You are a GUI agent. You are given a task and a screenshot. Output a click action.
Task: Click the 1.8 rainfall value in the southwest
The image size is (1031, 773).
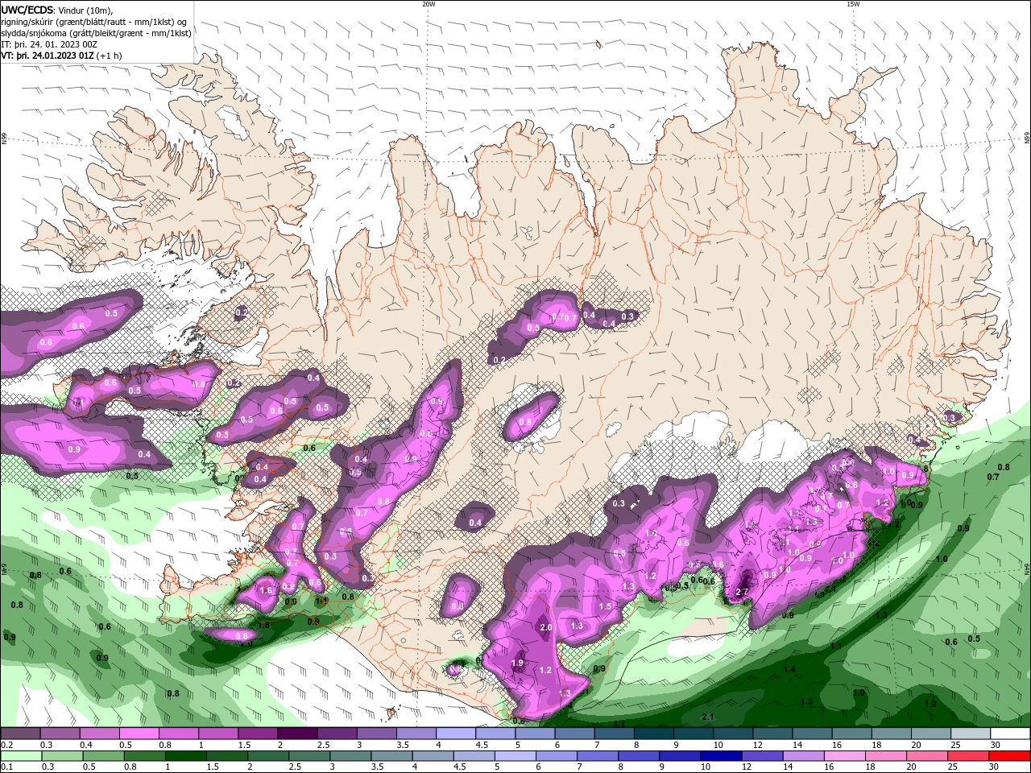[263, 625]
